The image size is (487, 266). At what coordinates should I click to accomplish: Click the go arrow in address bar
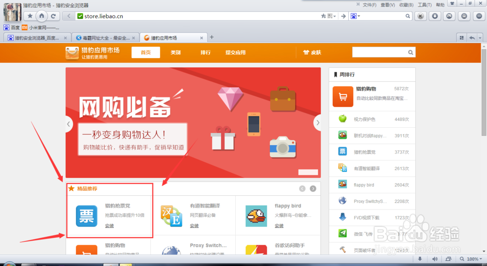[x=343, y=16]
